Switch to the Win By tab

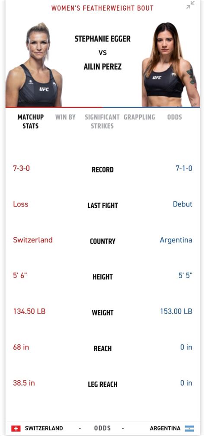65,117
